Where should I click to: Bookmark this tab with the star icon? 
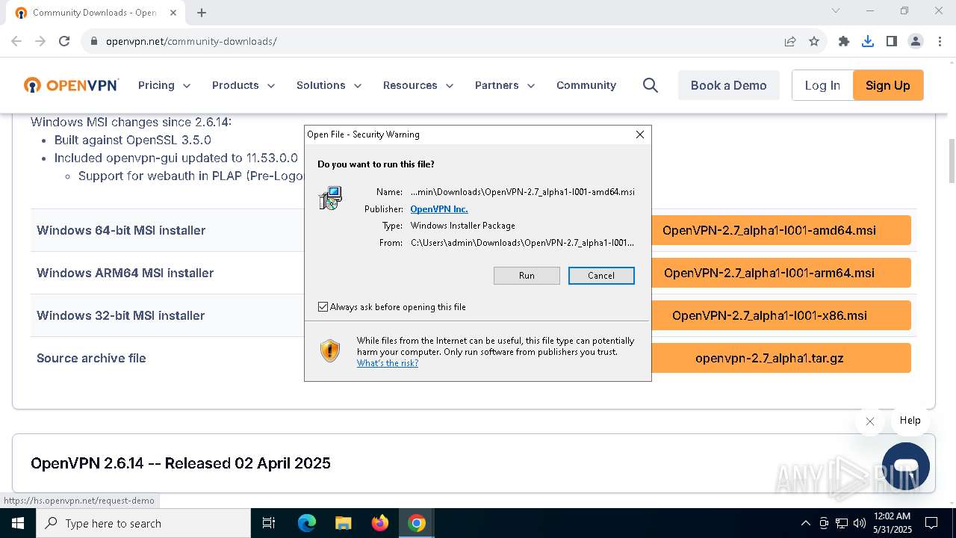coord(814,42)
